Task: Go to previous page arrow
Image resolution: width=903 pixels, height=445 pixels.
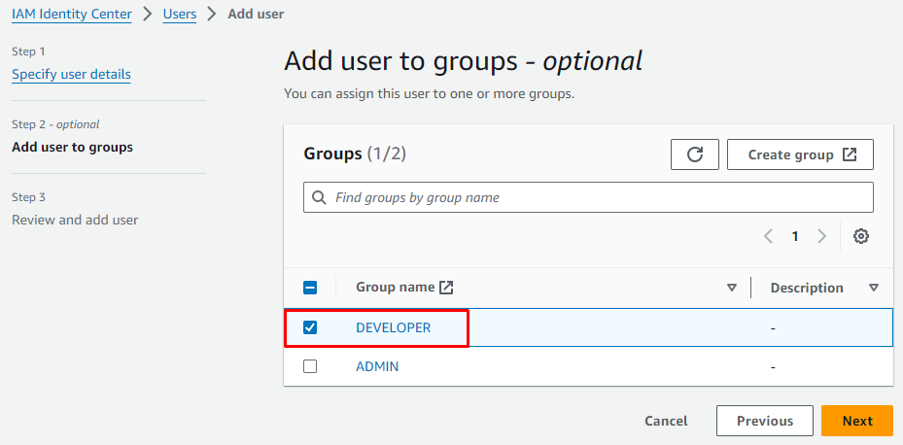Action: tap(768, 236)
